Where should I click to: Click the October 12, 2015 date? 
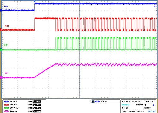136,111
